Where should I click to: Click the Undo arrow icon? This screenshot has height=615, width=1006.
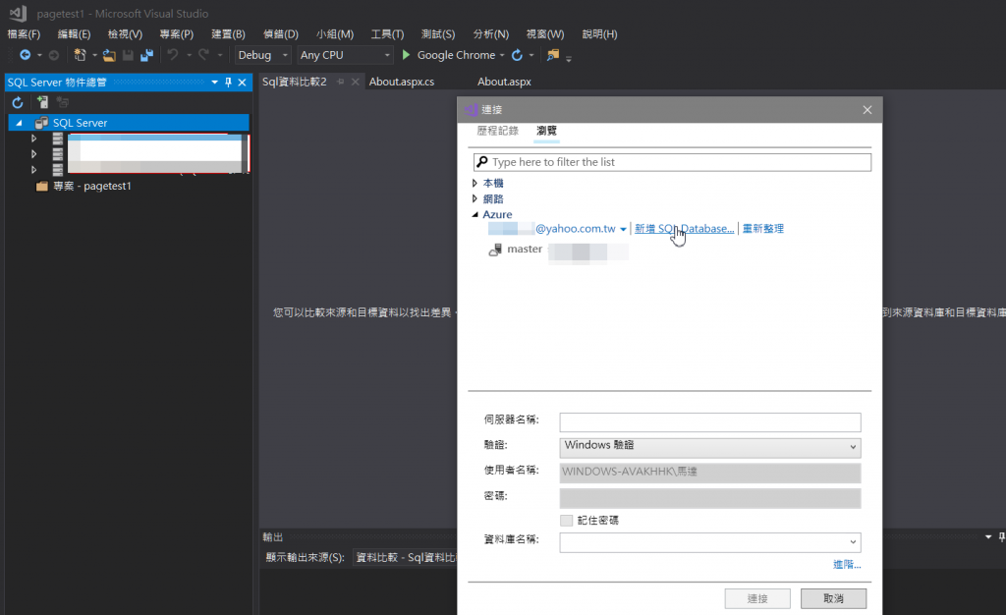point(173,55)
